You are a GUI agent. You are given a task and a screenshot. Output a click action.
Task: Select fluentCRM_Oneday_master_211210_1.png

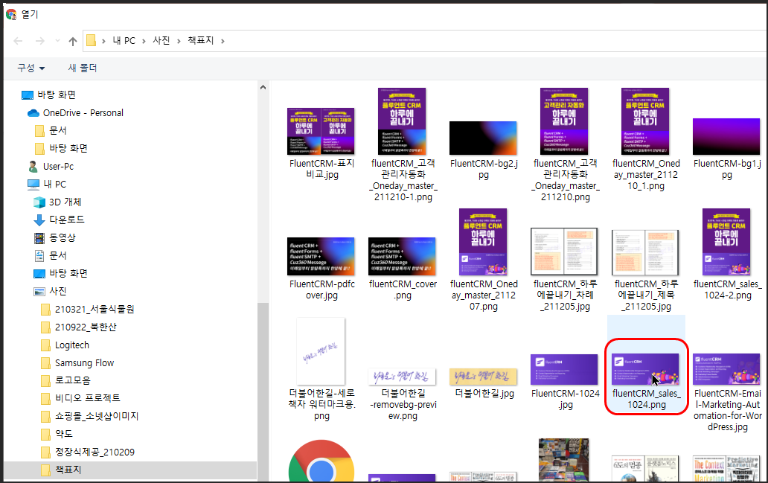[645, 140]
